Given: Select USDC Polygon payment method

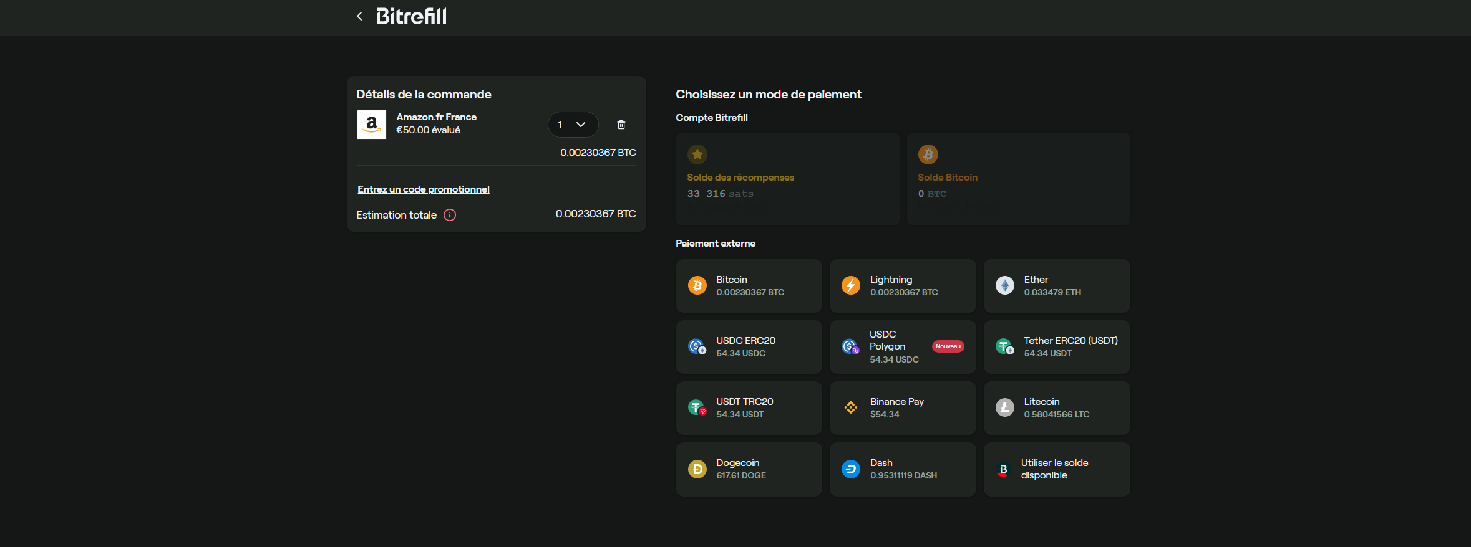Looking at the screenshot, I should 903,347.
